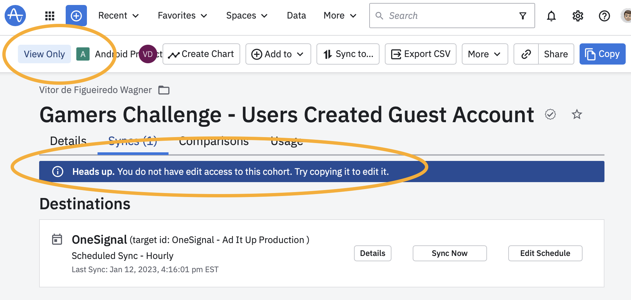Image resolution: width=631 pixels, height=300 pixels.
Task: Open the apps grid menu icon
Action: click(50, 16)
